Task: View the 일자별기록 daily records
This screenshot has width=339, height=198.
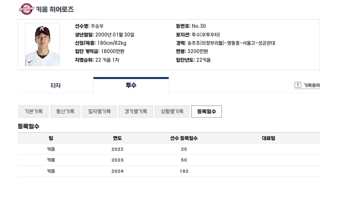Action: click(99, 111)
